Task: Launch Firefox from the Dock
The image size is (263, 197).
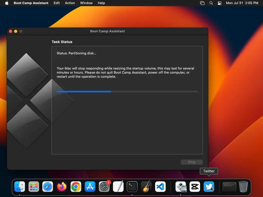Action: [62, 186]
